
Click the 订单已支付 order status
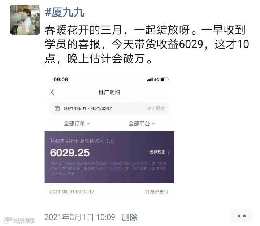click(x=157, y=192)
